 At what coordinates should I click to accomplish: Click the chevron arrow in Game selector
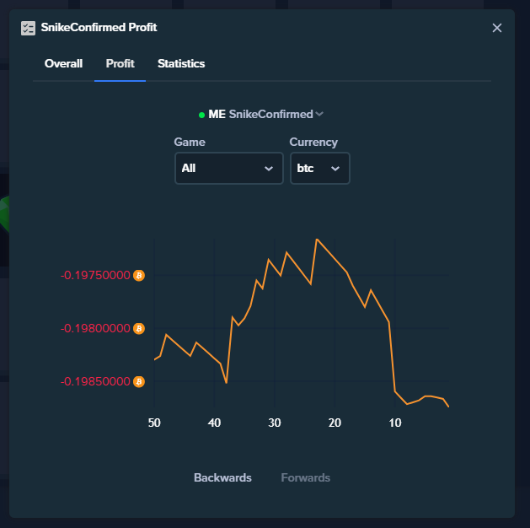(269, 169)
